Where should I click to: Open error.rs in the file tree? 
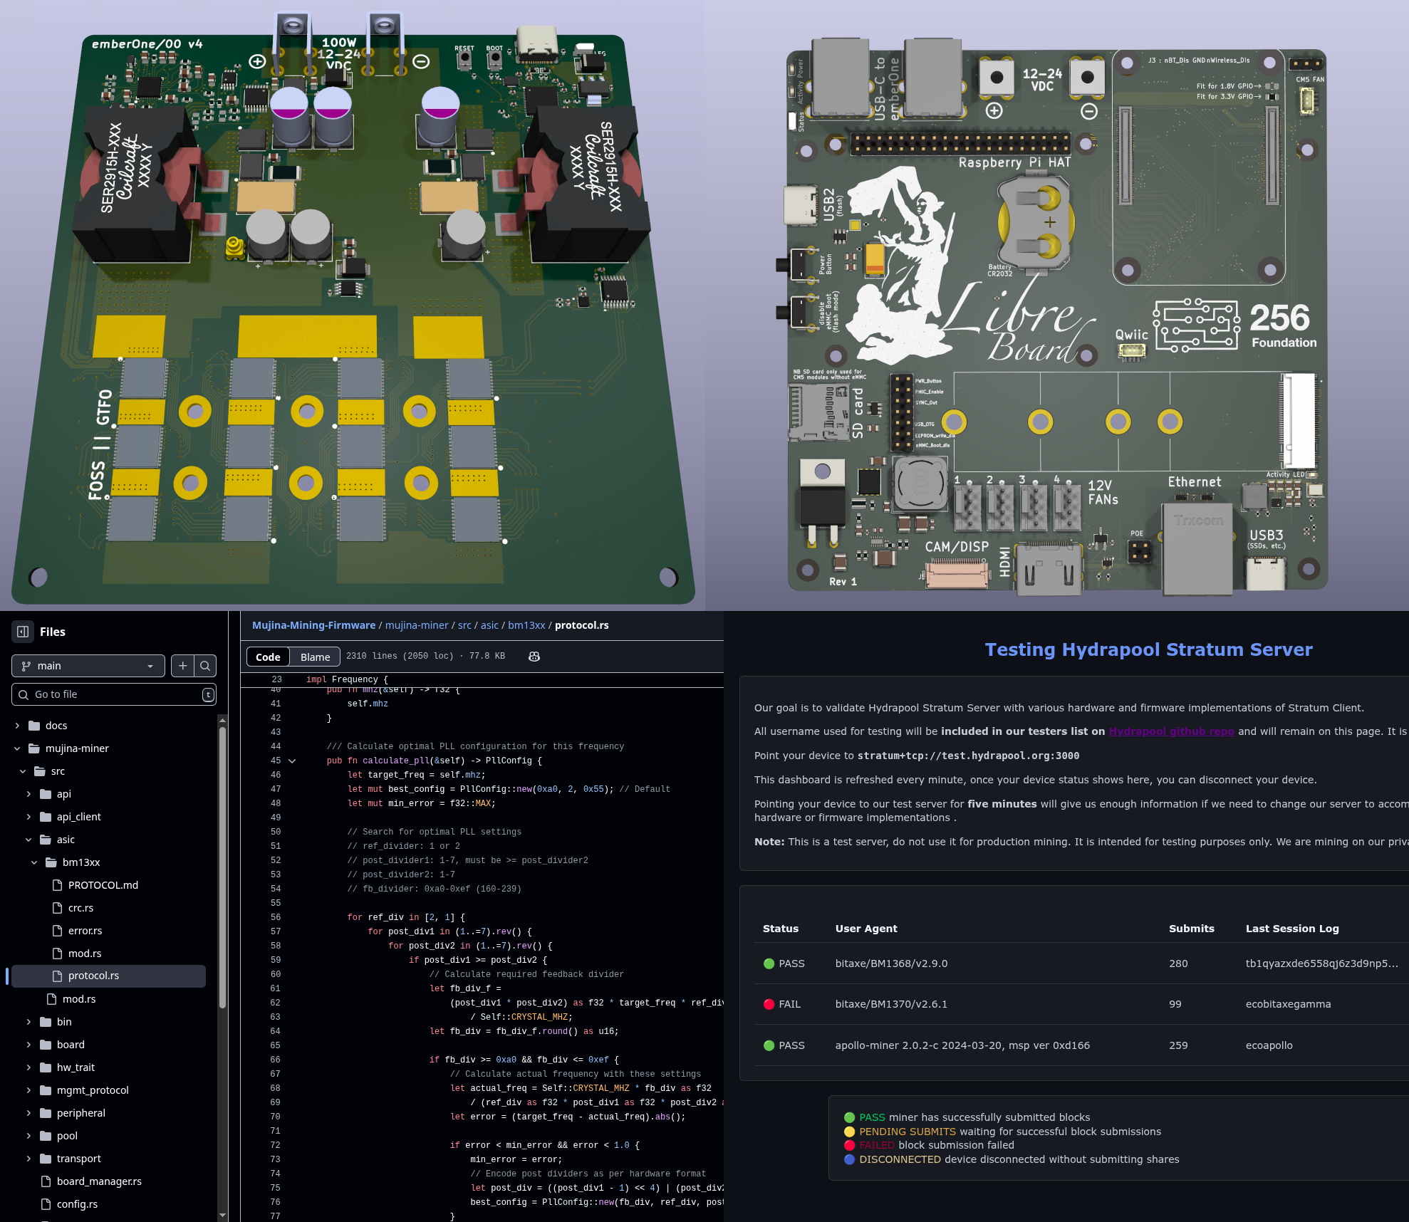85,931
